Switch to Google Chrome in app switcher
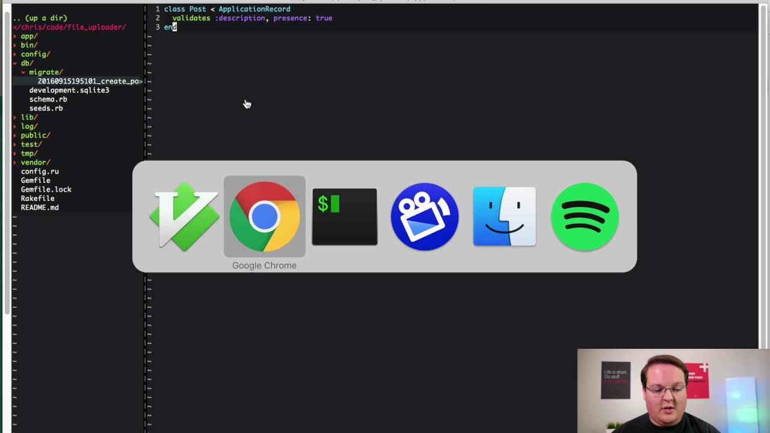Viewport: 770px width, 433px height. click(264, 216)
